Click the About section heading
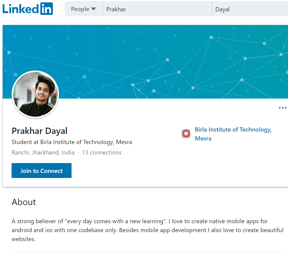This screenshot has height=258, width=288. click(x=24, y=202)
